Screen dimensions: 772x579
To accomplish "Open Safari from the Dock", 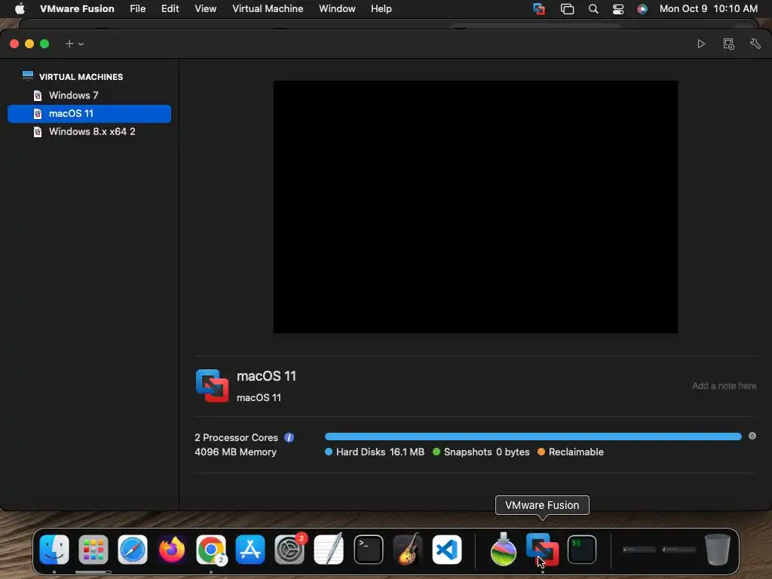I will click(133, 550).
